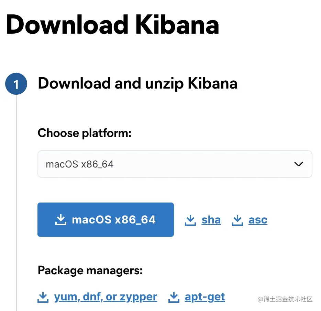Click the Download and unzip Kibana heading
321x311 pixels.
pos(137,83)
